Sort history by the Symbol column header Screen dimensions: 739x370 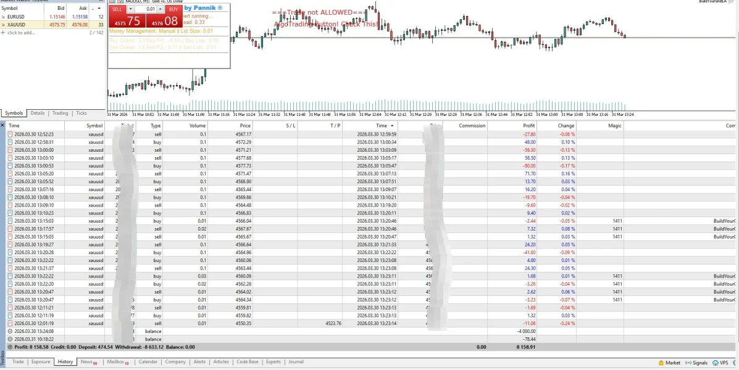(x=85, y=126)
